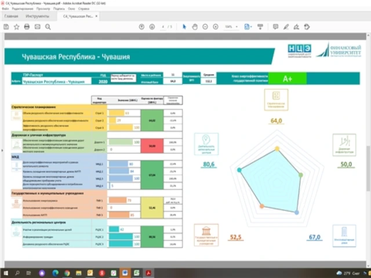
Task: Go to previous page arrow
Action: click(141, 27)
